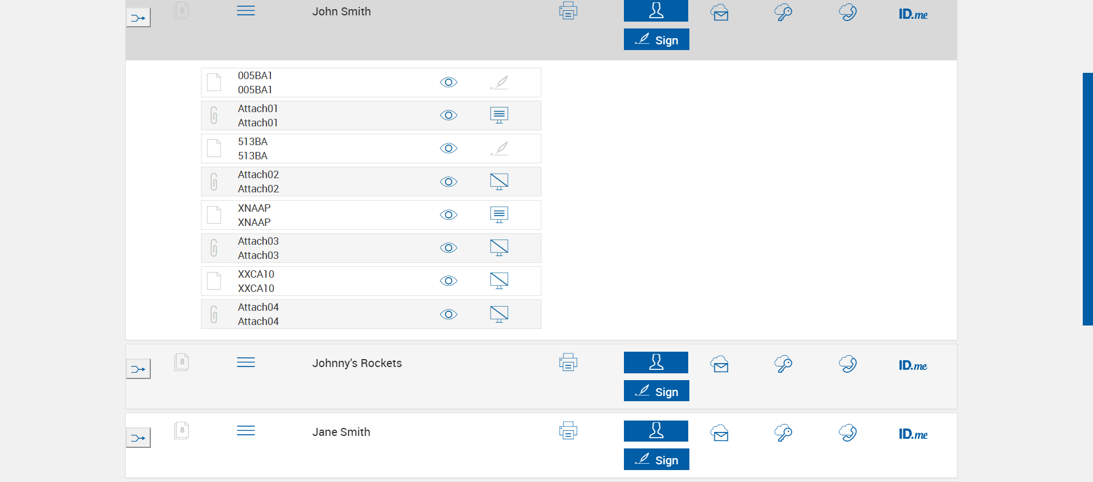1093x482 pixels.
Task: Toggle the eye view icon for 005BA1
Action: [x=449, y=83]
